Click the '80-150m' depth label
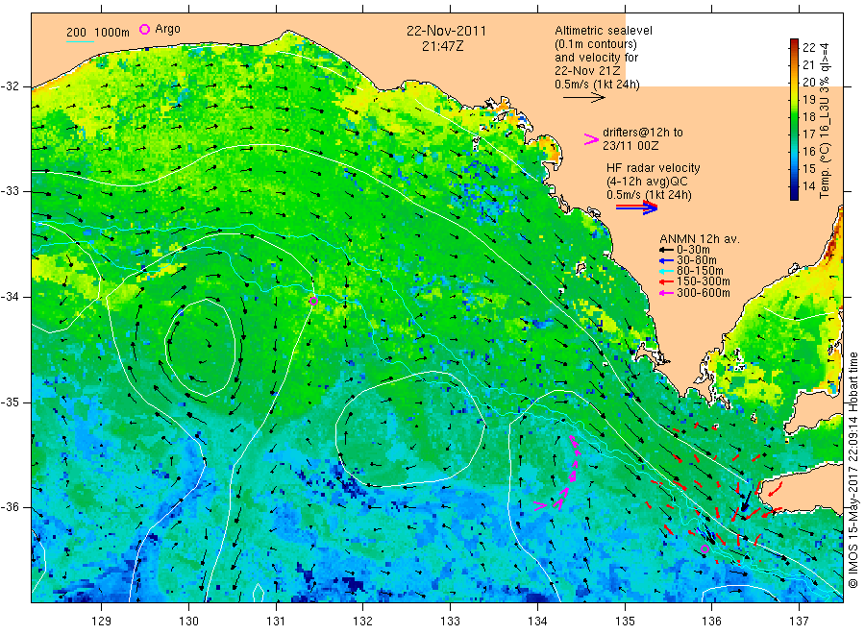The image size is (865, 634). (x=700, y=271)
